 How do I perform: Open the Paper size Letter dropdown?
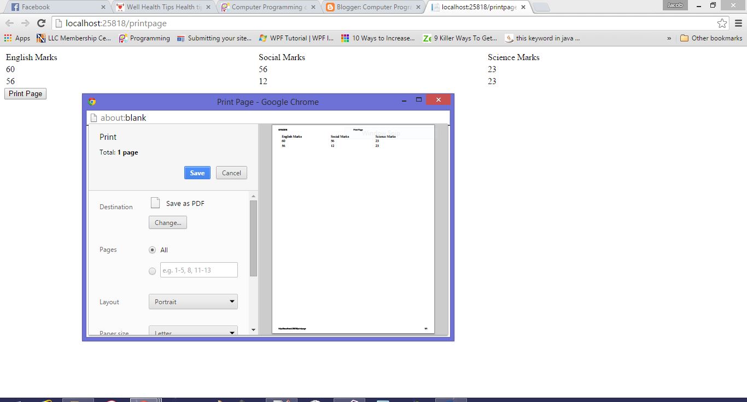[x=192, y=331]
